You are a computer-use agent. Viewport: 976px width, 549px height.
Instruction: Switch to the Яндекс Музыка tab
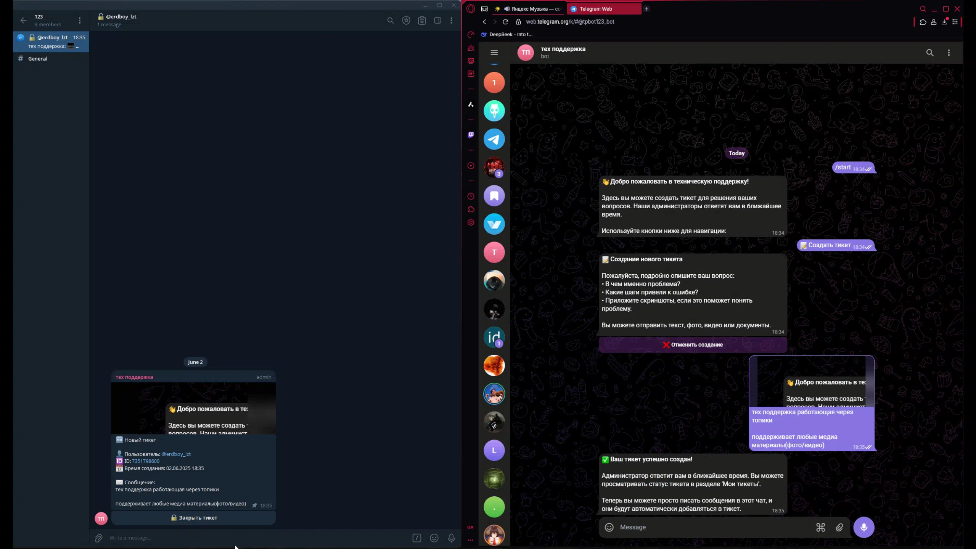528,9
